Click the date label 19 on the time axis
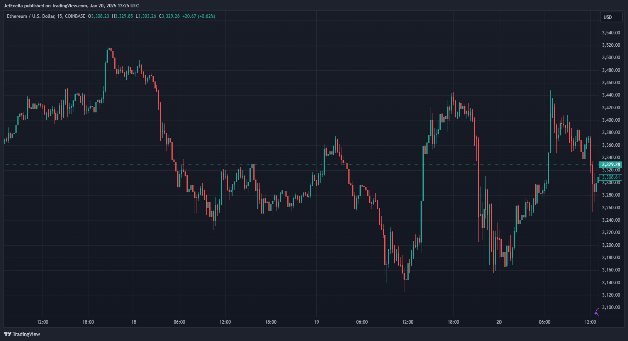The width and height of the screenshot is (628, 341). 316,322
